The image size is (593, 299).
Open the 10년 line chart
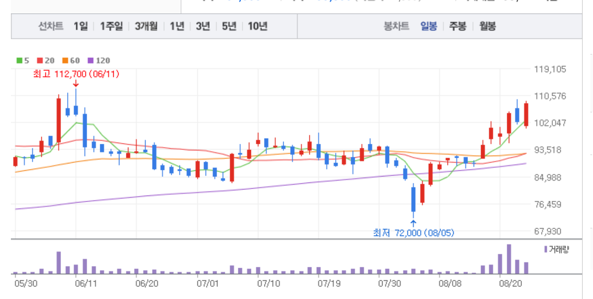point(258,27)
